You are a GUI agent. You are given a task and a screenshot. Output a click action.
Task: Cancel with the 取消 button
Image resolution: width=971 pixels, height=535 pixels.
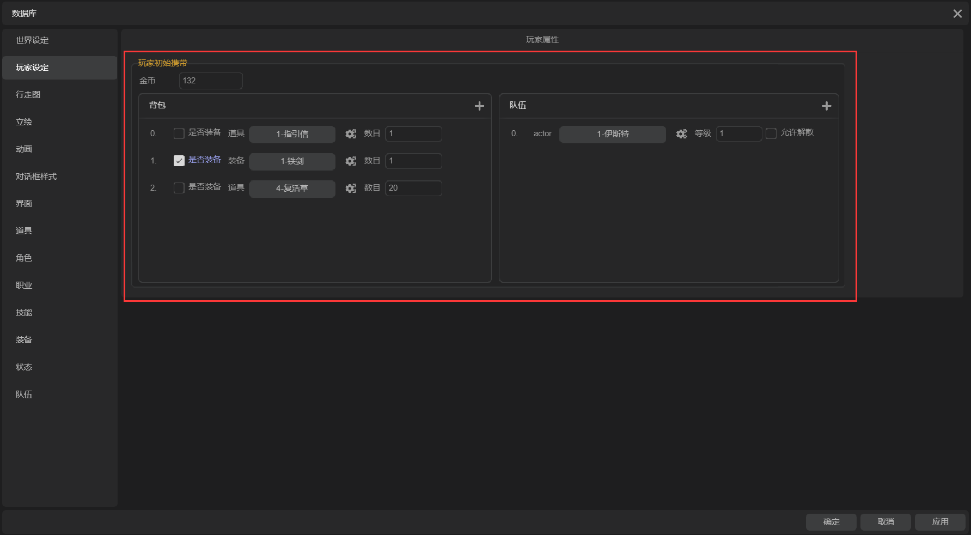(x=885, y=522)
